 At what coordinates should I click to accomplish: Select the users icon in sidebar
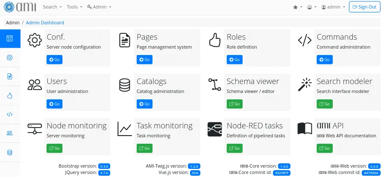(9, 133)
